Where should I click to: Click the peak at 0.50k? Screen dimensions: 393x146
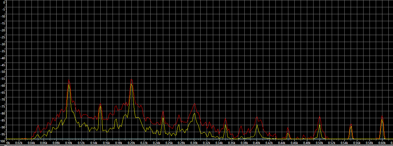pyautogui.click(x=320, y=118)
